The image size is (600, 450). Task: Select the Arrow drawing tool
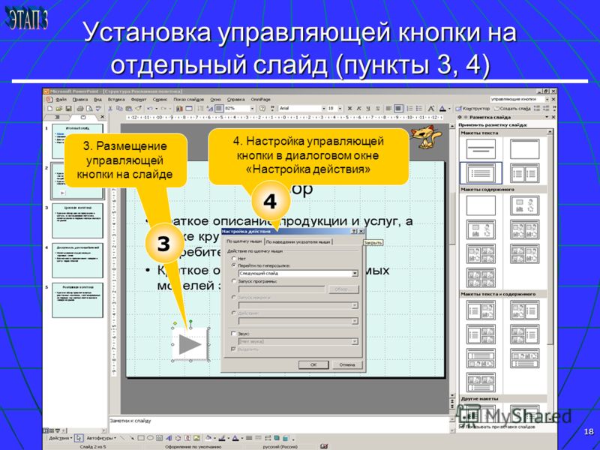click(x=132, y=438)
